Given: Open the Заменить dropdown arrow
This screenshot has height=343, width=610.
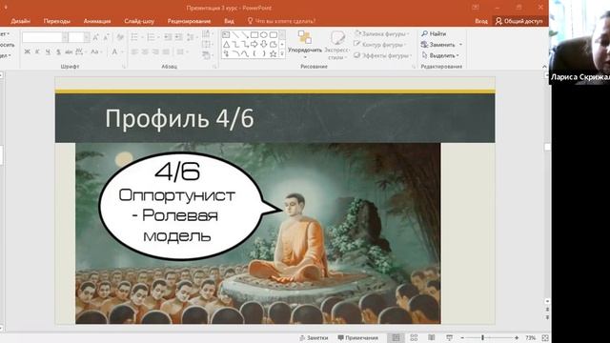Looking at the screenshot, I should 461,45.
